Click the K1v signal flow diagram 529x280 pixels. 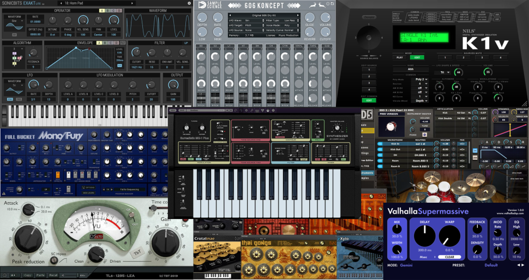[x=447, y=17]
